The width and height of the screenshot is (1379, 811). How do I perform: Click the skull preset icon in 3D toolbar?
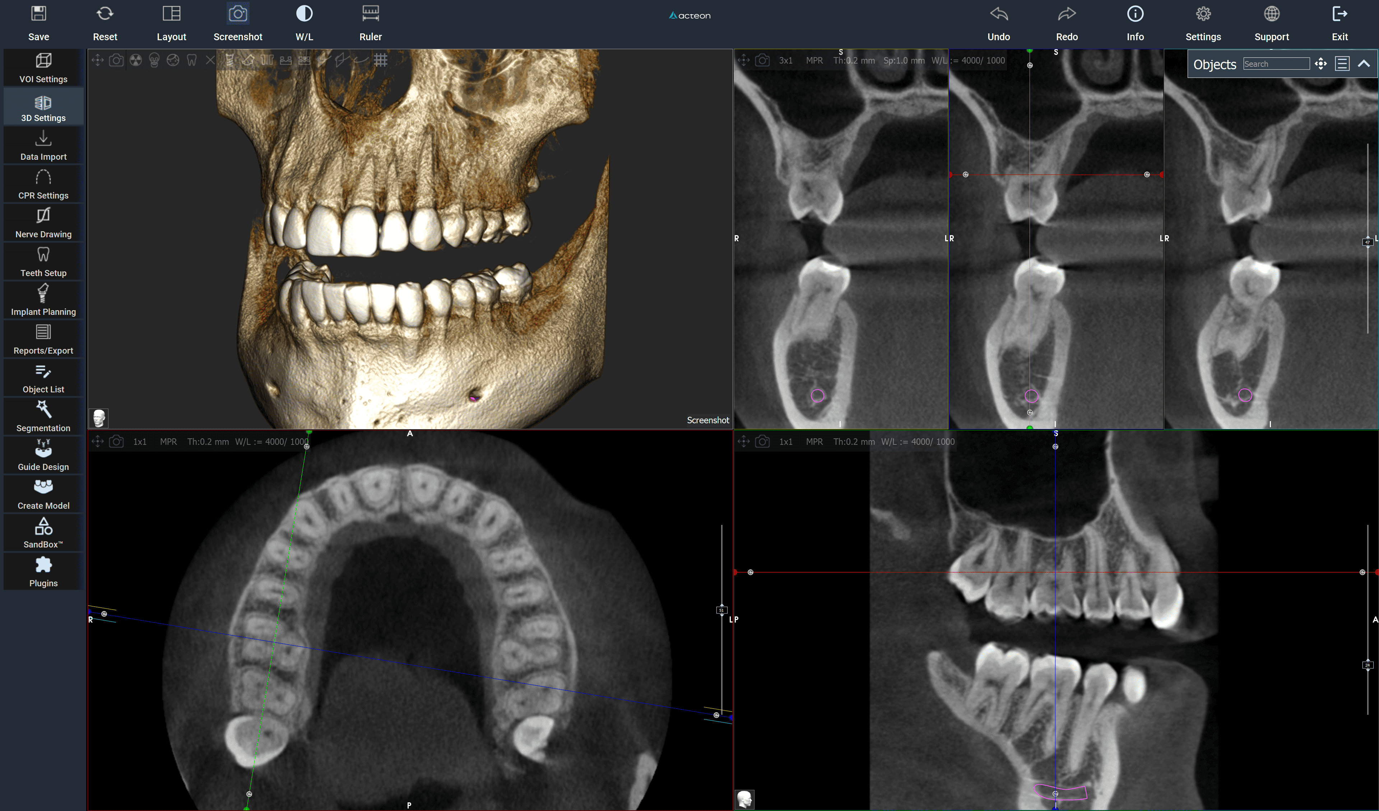pos(154,60)
